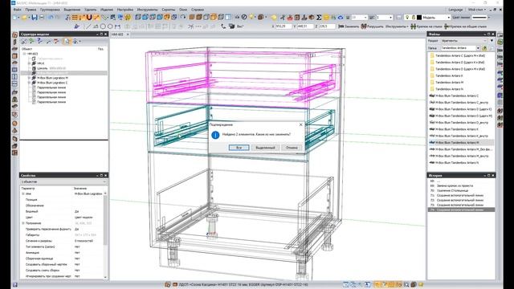Expand the Положение property group
This screenshot has width=514, height=289.
coord(23,223)
